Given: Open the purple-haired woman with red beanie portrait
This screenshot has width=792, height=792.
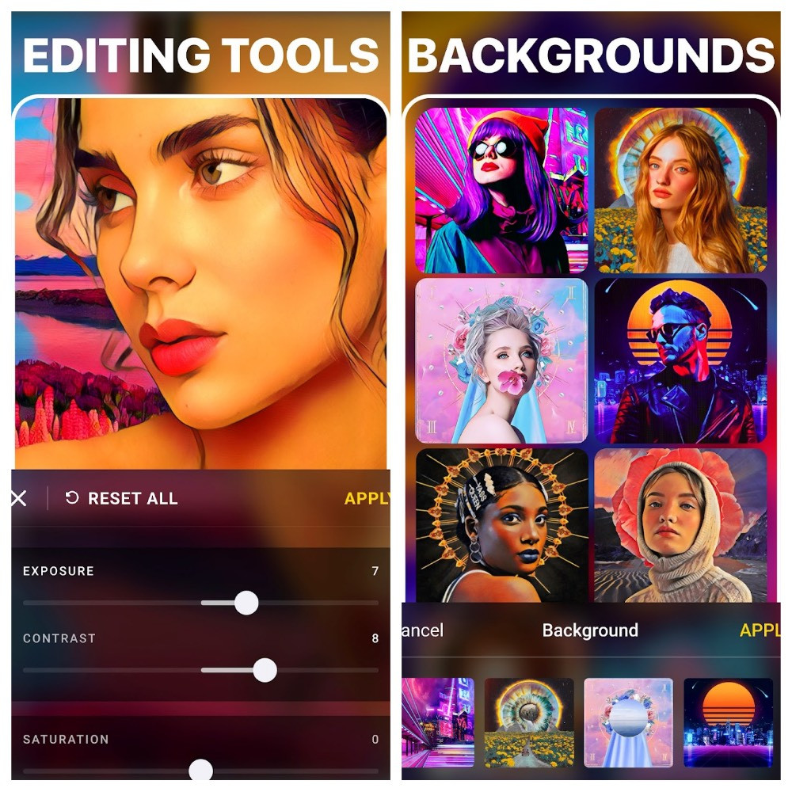Looking at the screenshot, I should [501, 190].
